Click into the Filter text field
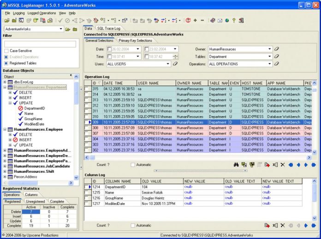 [40, 44]
